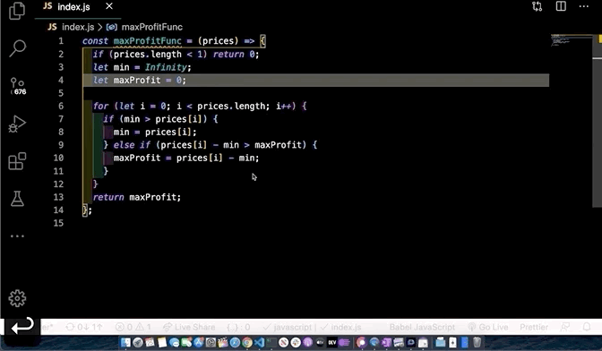Open Trash from the Dock

477,343
